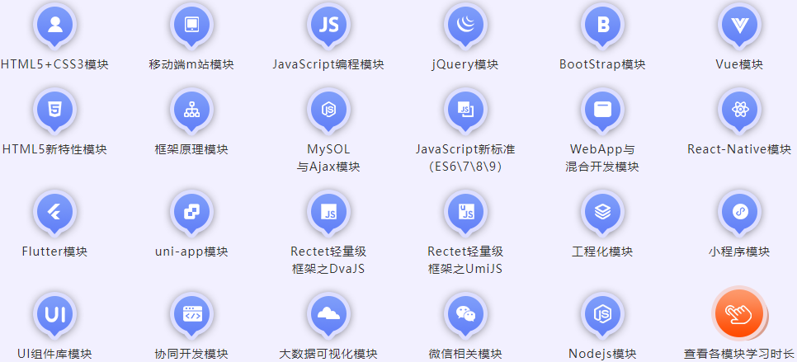Select the Vue模块 text
Viewport: 797px width, 362px height.
point(739,64)
